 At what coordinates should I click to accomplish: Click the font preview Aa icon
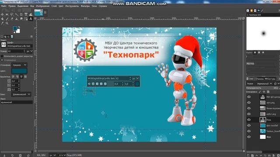click(3, 44)
